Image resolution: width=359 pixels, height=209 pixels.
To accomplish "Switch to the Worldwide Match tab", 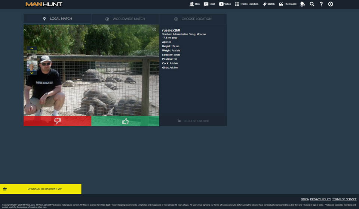I will tap(125, 19).
